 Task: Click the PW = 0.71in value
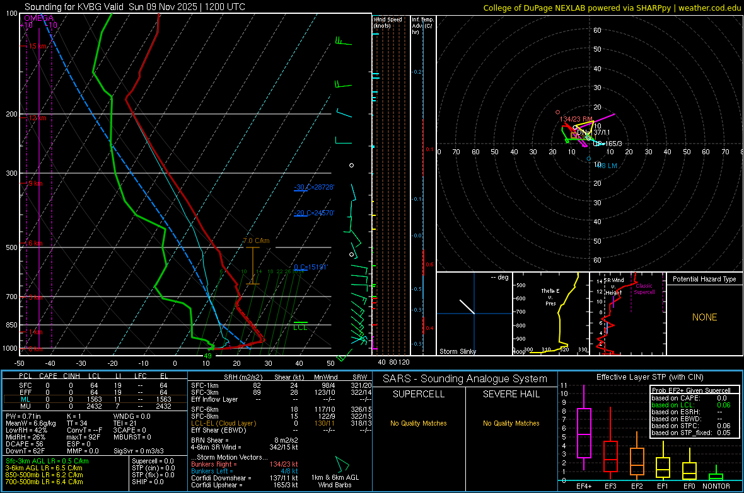click(x=23, y=416)
